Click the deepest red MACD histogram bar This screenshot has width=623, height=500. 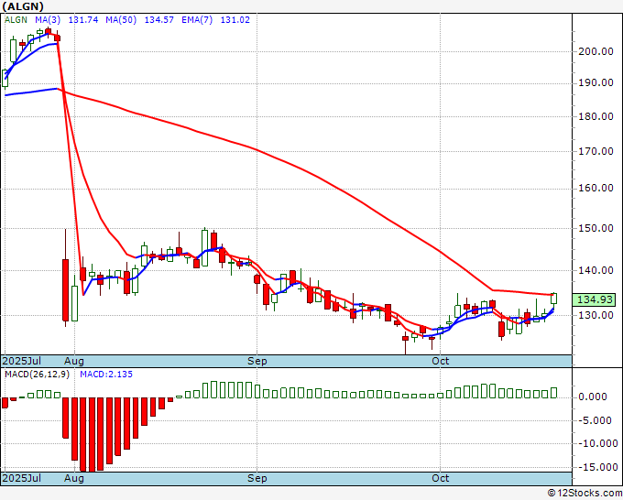(x=92, y=434)
